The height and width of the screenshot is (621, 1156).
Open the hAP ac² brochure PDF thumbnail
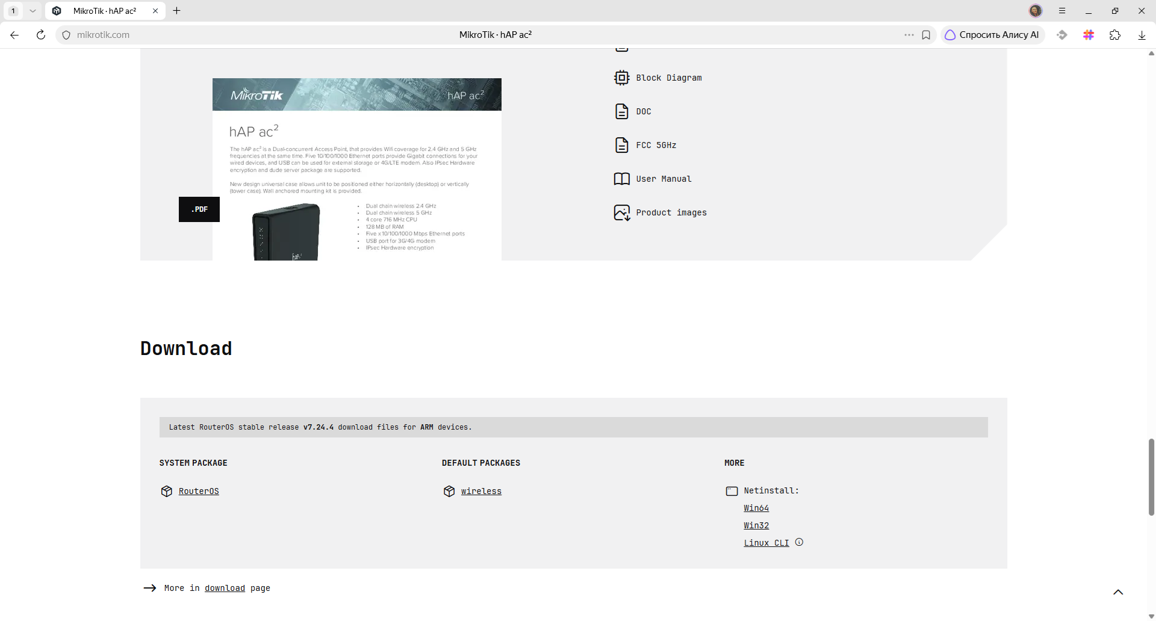[357, 169]
